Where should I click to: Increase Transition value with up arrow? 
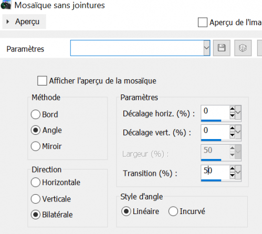click(x=232, y=168)
